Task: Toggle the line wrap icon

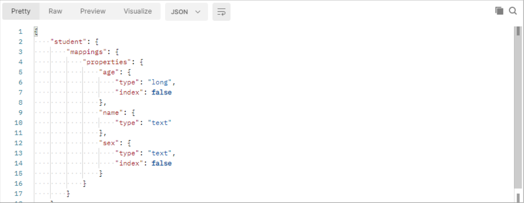Action: [x=221, y=12]
